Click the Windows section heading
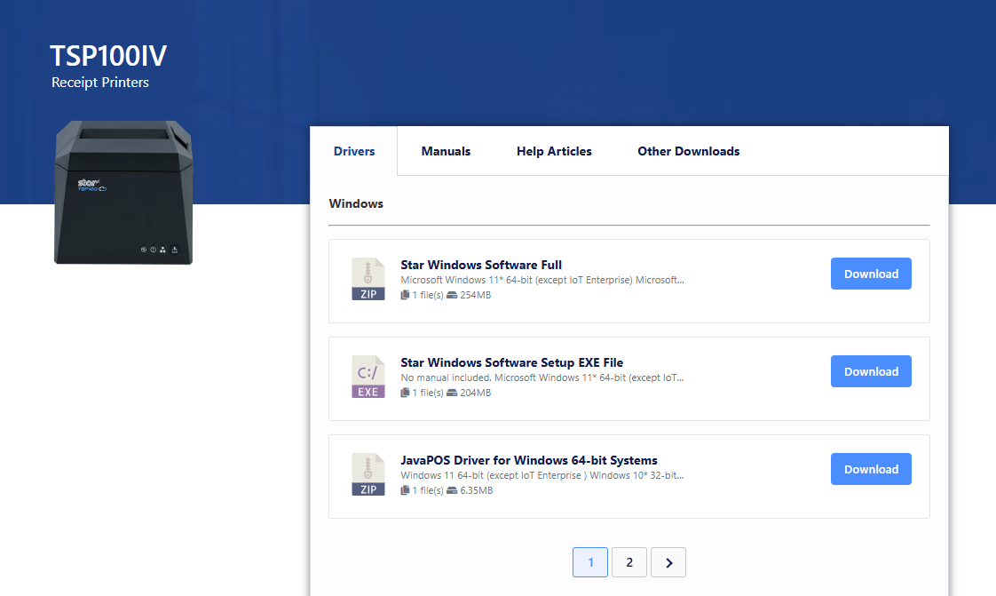The image size is (996, 596). point(356,204)
